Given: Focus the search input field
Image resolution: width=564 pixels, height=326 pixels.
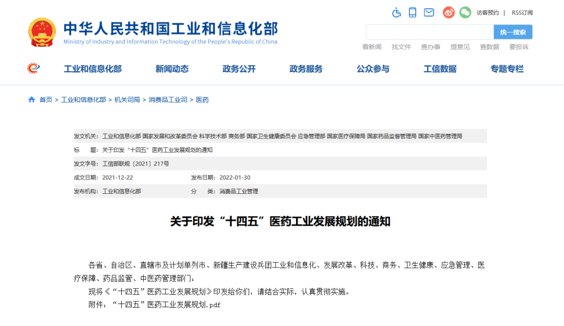Looking at the screenshot, I should pyautogui.click(x=430, y=32).
